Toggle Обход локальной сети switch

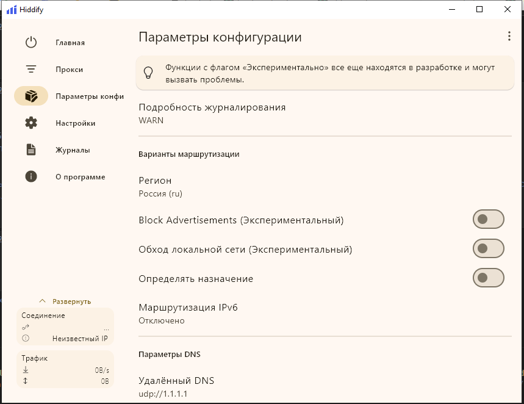pos(488,248)
